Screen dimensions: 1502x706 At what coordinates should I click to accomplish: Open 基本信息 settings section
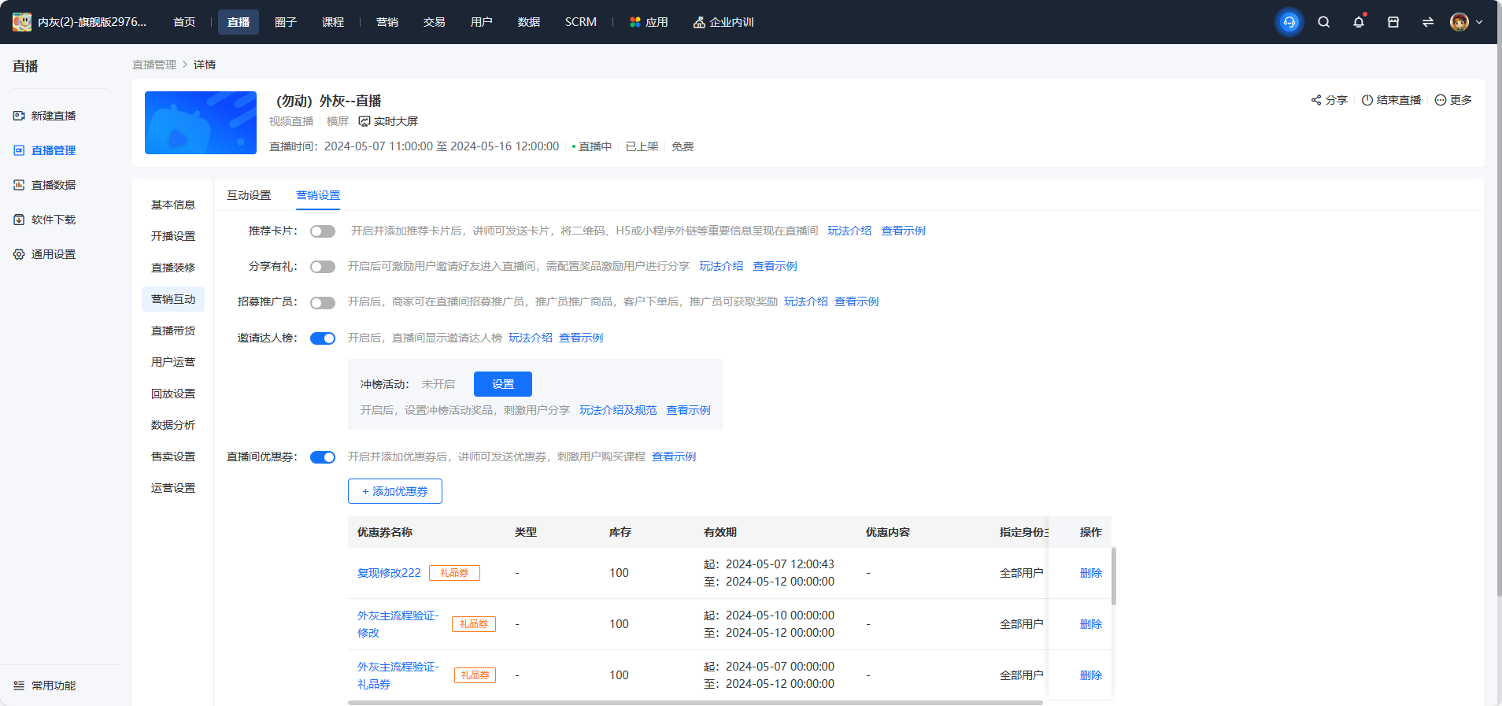click(173, 205)
